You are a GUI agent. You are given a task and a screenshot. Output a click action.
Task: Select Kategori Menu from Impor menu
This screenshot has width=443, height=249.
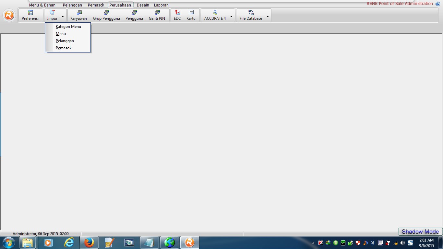tap(68, 27)
